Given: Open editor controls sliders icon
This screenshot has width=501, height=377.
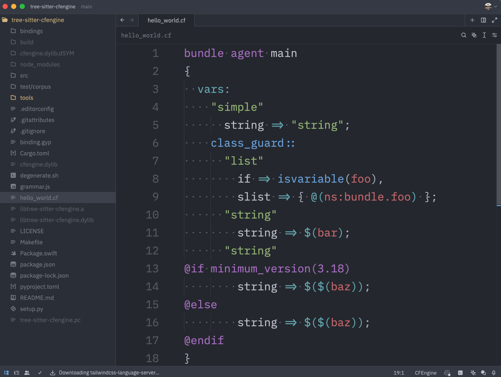Looking at the screenshot, I should coord(495,35).
